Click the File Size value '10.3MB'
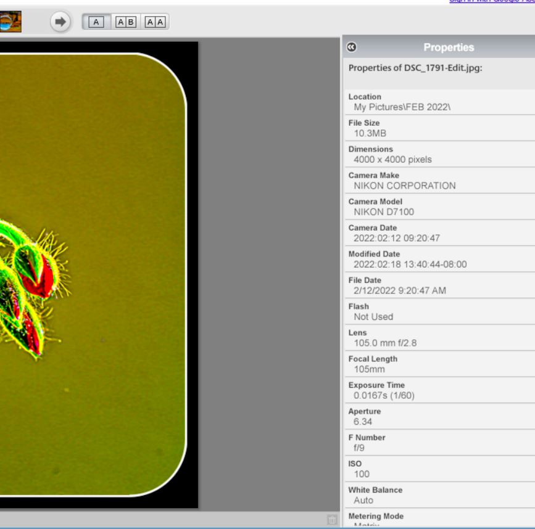This screenshot has width=535, height=529. (370, 133)
